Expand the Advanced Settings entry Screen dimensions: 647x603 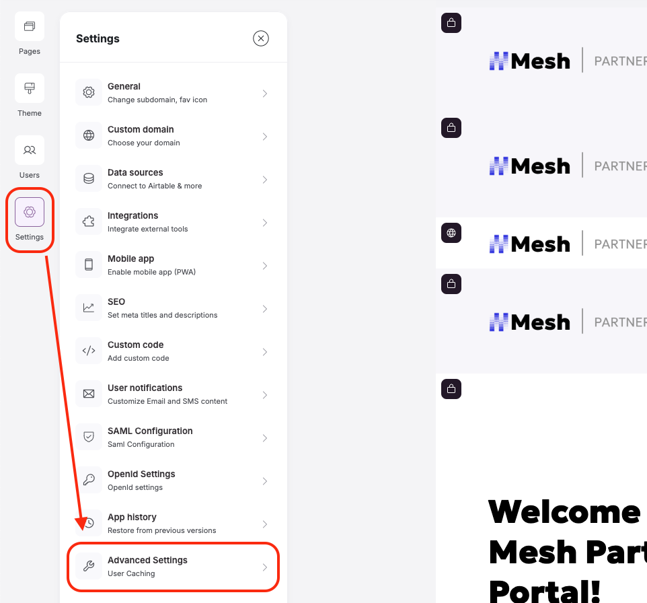click(173, 566)
